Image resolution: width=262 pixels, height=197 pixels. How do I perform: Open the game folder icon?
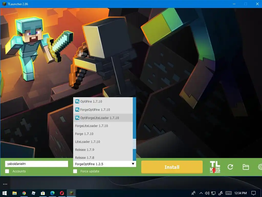[246, 167]
